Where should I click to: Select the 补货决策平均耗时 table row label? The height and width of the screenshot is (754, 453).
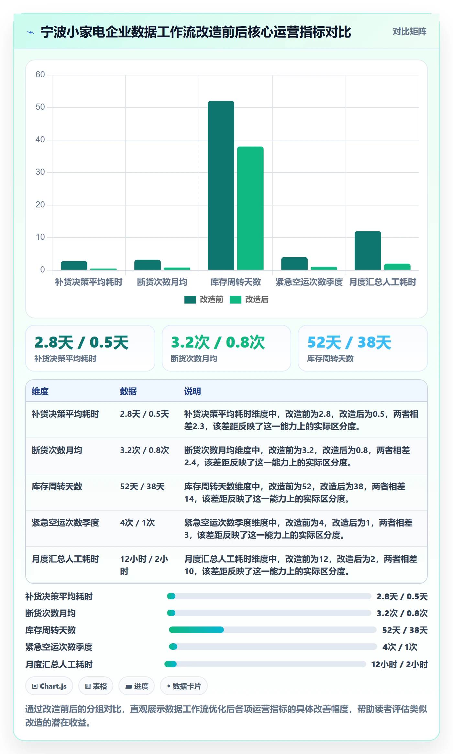(x=65, y=414)
